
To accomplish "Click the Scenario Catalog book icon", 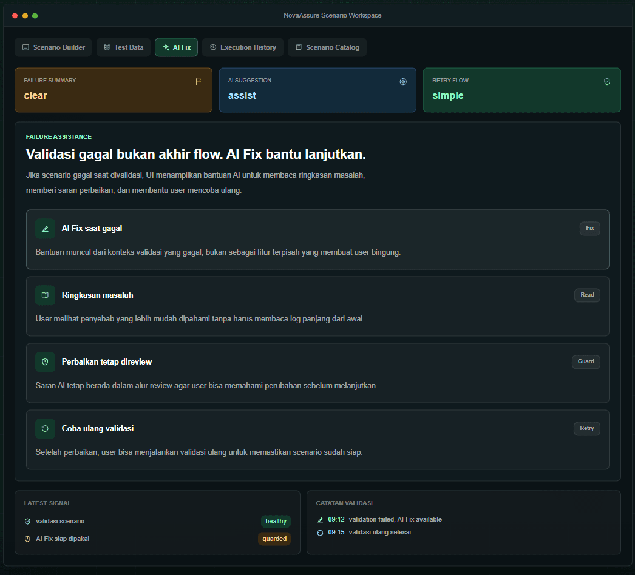I will [299, 47].
